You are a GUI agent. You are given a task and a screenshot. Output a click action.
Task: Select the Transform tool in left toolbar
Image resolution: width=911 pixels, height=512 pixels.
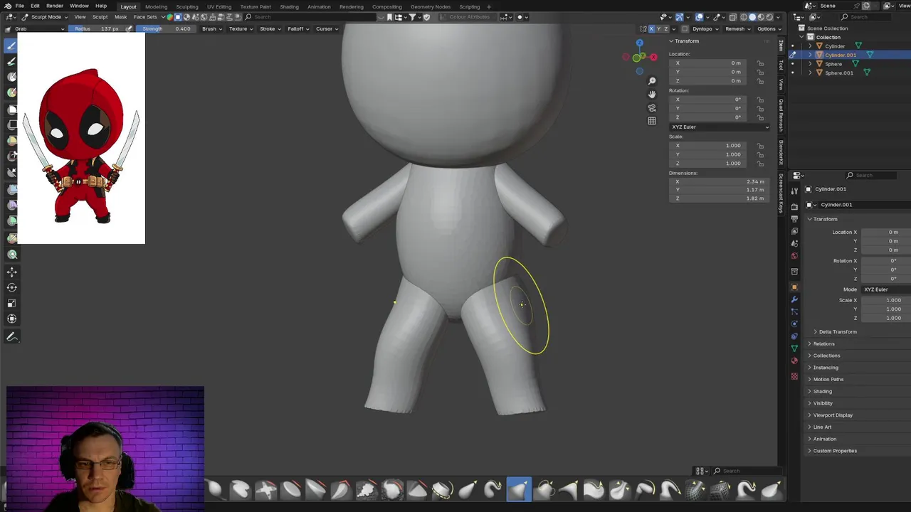click(x=11, y=319)
